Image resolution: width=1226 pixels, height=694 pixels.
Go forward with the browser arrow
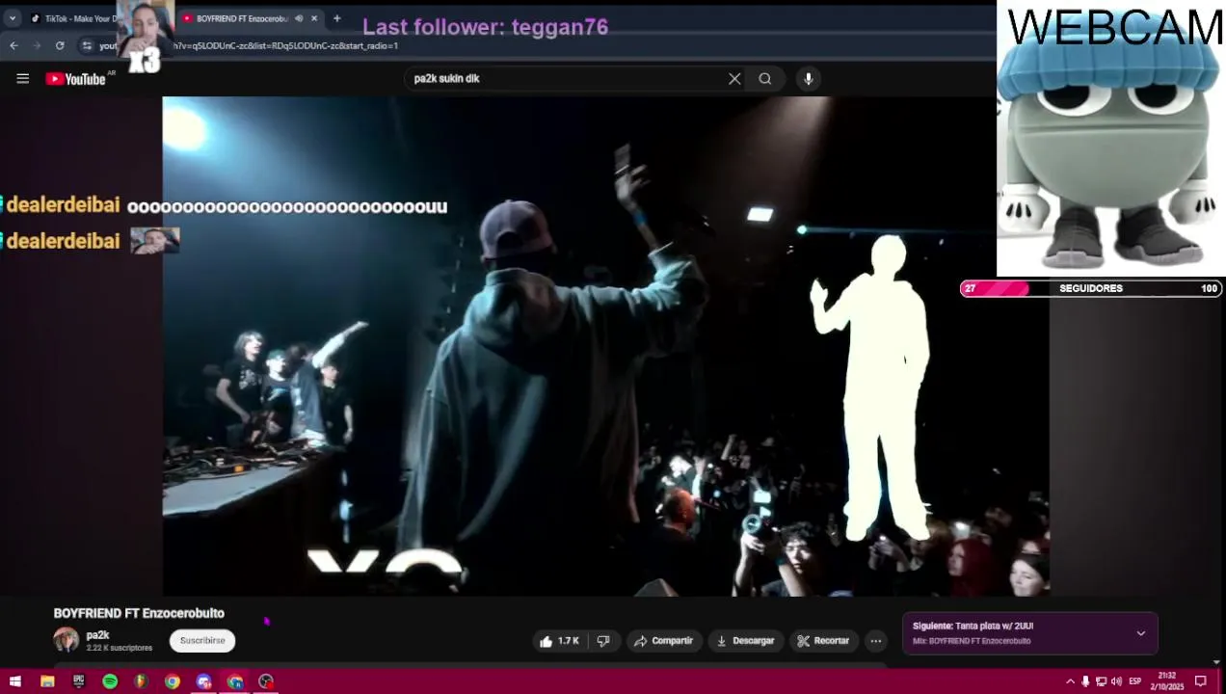coord(37,45)
